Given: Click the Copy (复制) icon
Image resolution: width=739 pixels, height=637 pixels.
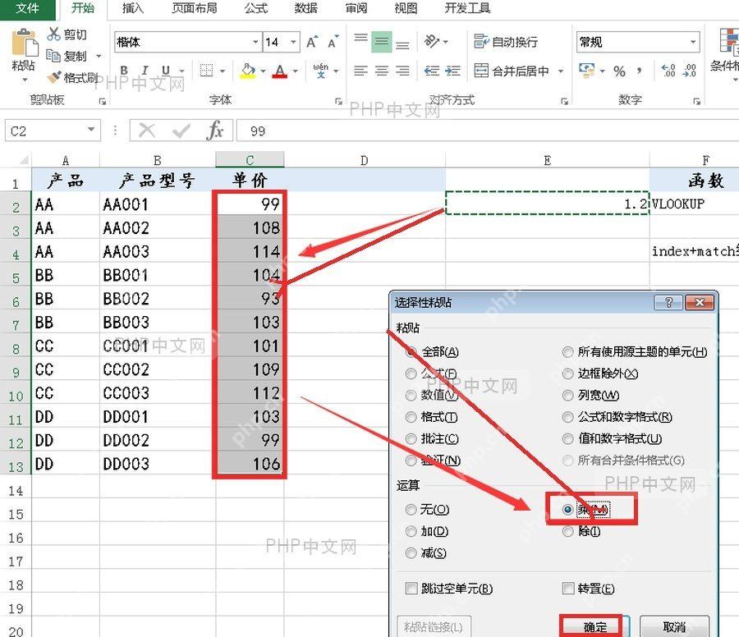Looking at the screenshot, I should pyautogui.click(x=53, y=56).
